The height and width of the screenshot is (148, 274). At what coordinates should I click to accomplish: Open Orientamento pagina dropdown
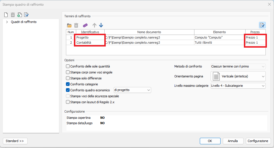[238, 76]
